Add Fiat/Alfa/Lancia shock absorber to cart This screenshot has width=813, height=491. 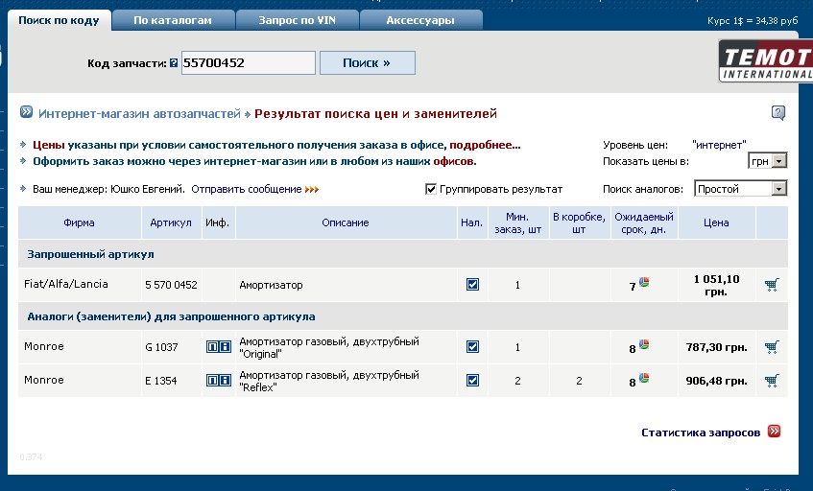(772, 285)
